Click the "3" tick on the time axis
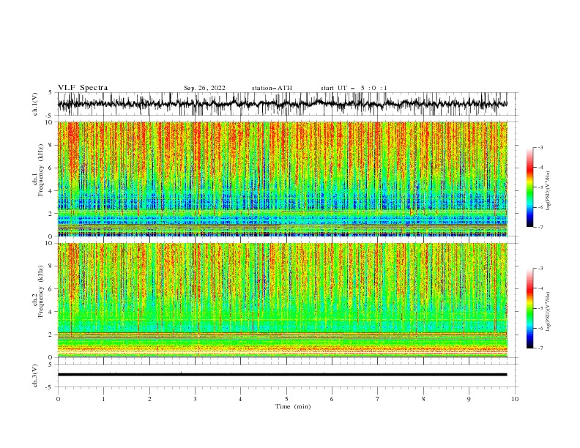 coord(195,399)
